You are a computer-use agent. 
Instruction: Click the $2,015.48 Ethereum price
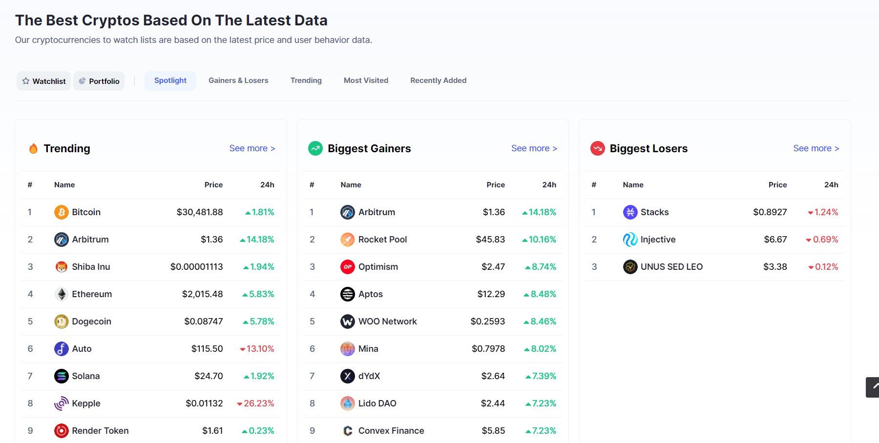tap(203, 294)
